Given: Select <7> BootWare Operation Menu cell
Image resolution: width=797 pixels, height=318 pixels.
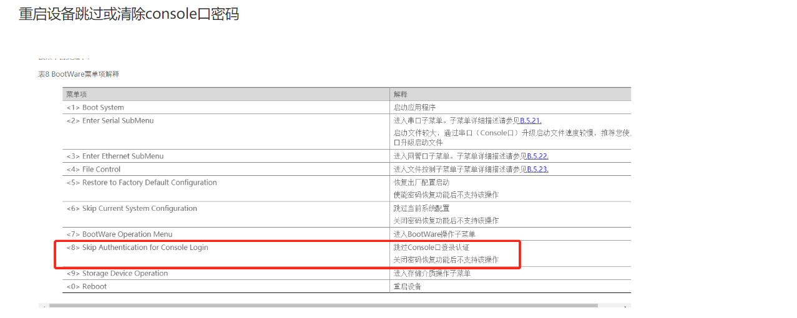Looking at the screenshot, I should (226, 234).
